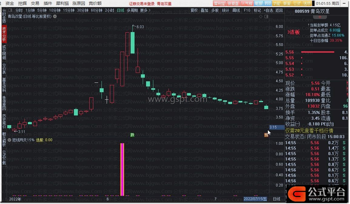Viewport: 350px width, 204px height.
Task: Open the 电报 button
Action: [x=258, y=4]
